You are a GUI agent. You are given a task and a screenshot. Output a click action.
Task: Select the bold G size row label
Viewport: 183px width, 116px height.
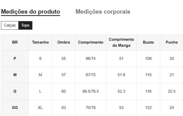pos(15,91)
